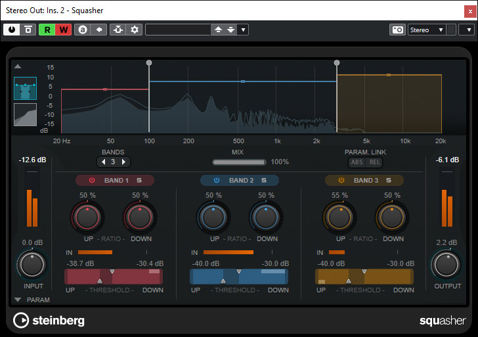Viewport: 478px width, 337px height.
Task: Click the plug-in activate power button
Action: 11,30
